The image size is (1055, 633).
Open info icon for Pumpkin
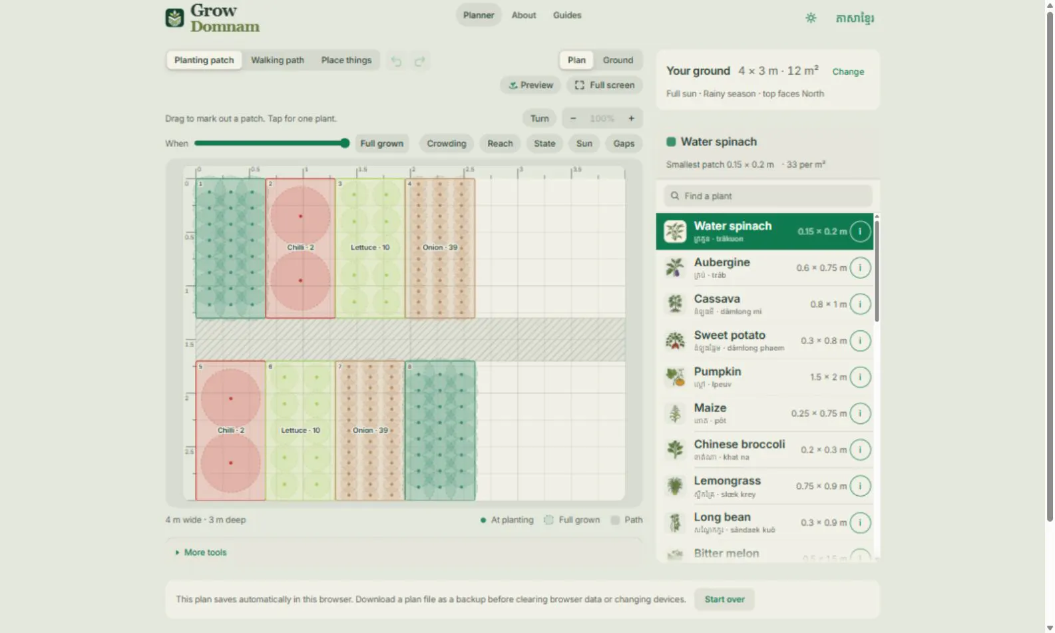tap(860, 377)
